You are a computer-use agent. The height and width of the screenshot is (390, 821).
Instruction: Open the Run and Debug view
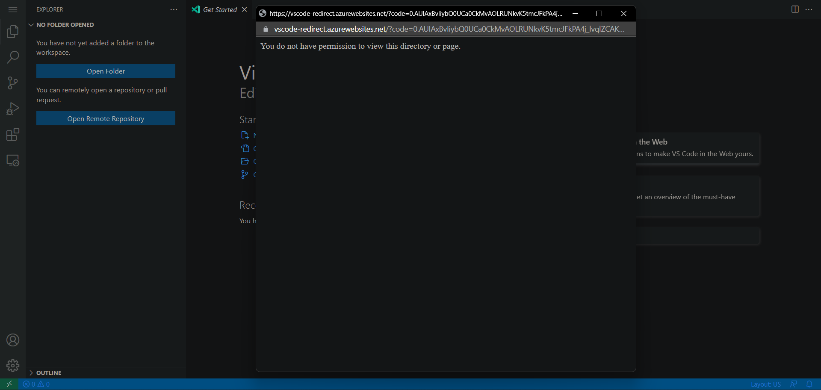[x=13, y=108]
